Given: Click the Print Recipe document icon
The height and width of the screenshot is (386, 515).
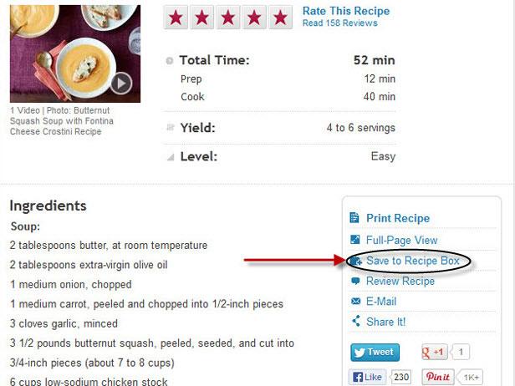Looking at the screenshot, I should click(x=354, y=217).
